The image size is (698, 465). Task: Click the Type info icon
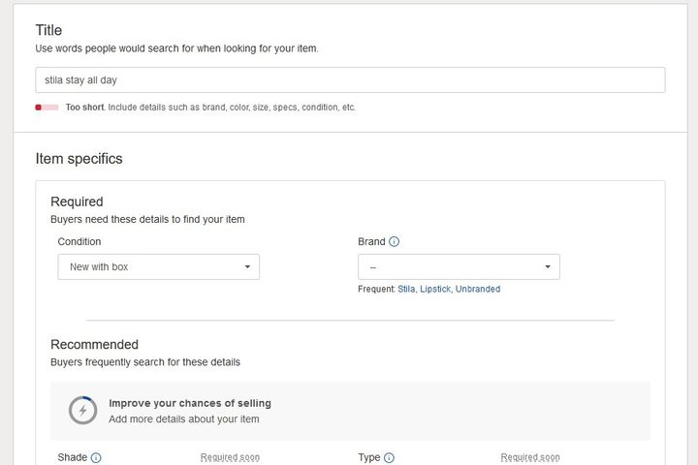389,457
